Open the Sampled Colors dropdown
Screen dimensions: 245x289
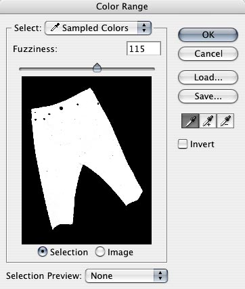(x=98, y=28)
